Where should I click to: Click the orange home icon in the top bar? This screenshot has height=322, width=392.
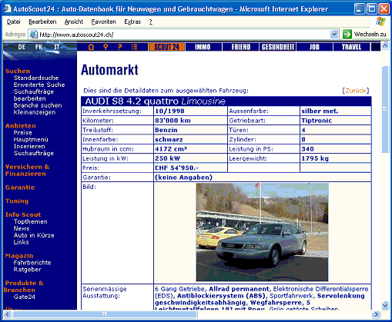pos(91,47)
